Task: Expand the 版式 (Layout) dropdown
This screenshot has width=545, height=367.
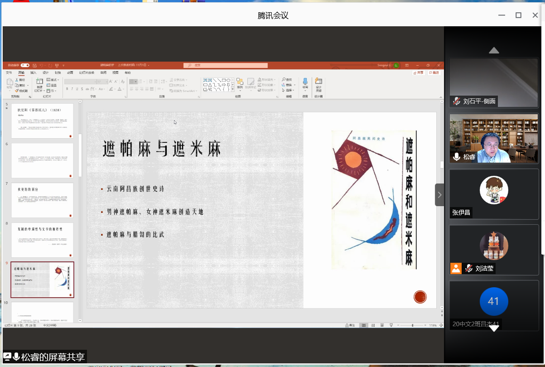Action: click(x=53, y=80)
